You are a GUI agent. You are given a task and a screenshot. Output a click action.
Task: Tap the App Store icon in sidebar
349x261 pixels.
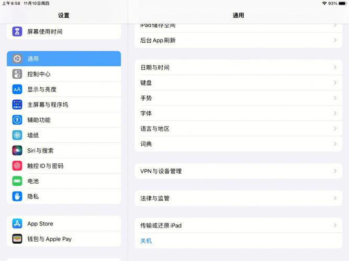(17, 223)
